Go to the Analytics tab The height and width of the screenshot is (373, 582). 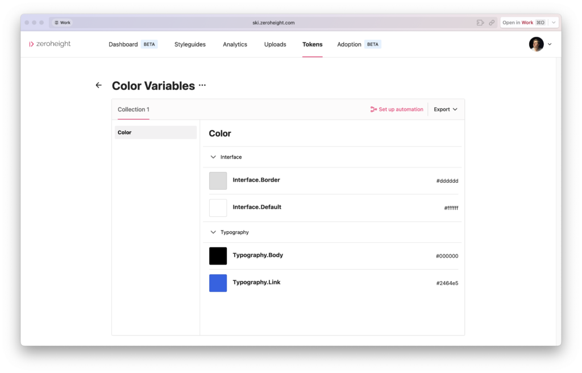coord(235,44)
